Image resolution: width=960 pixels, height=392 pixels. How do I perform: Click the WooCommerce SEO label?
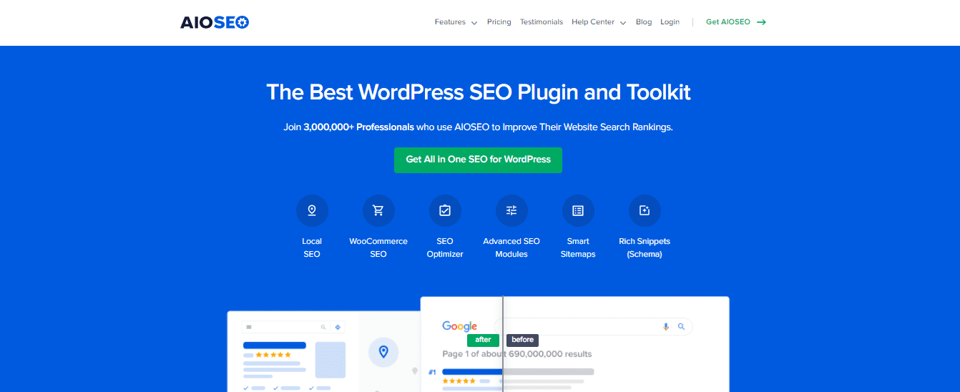(378, 248)
